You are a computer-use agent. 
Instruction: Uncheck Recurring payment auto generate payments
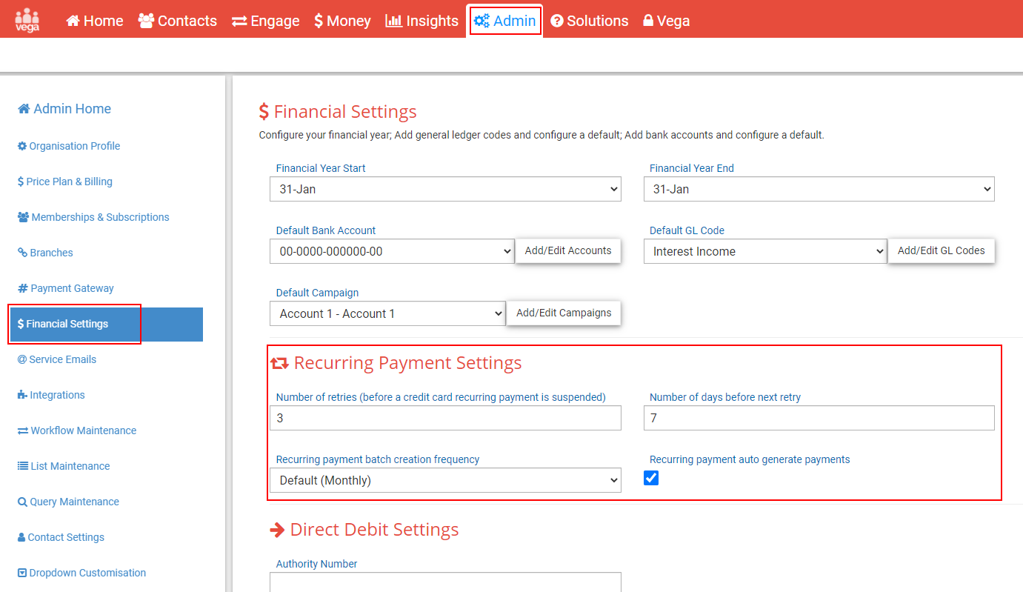pos(651,479)
